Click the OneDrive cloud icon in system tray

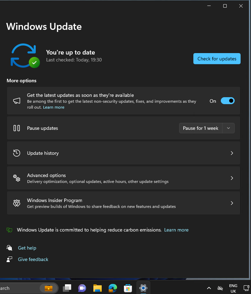[220, 288]
